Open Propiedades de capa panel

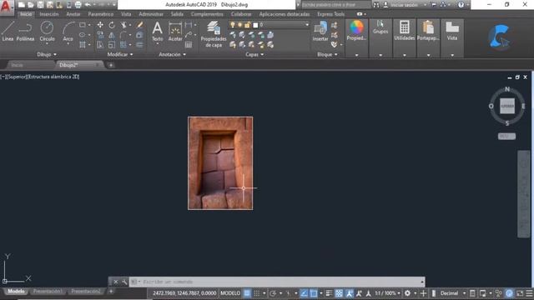(x=214, y=34)
